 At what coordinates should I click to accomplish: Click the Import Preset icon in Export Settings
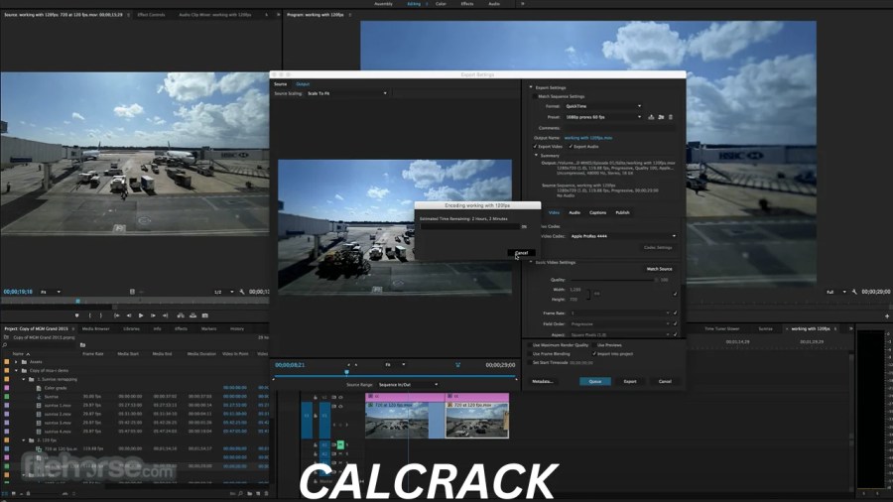(x=661, y=117)
